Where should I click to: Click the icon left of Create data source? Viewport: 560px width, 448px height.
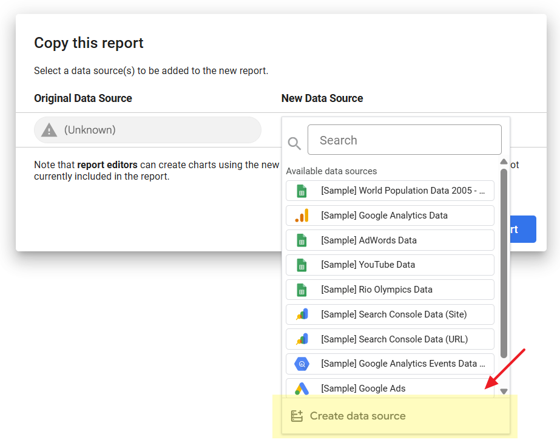[x=297, y=416]
